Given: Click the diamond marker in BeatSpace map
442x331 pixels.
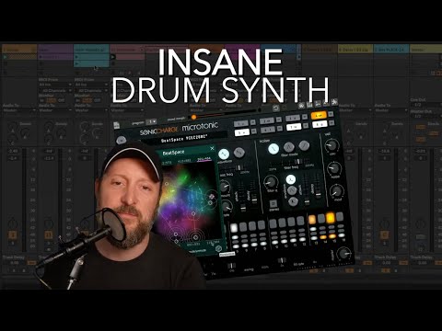Looking at the screenshot, I should (x=212, y=196).
